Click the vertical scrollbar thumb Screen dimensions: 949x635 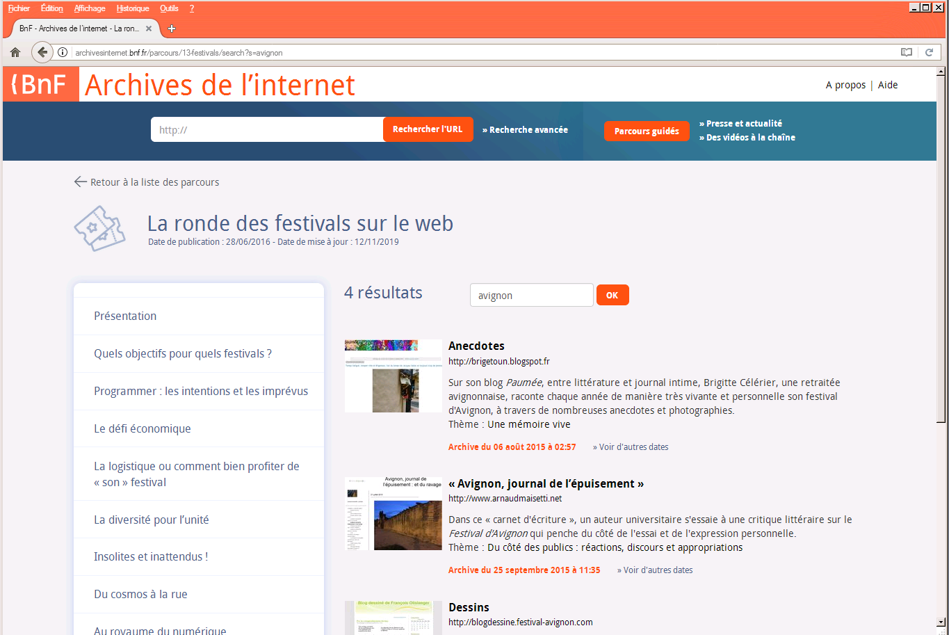click(941, 249)
